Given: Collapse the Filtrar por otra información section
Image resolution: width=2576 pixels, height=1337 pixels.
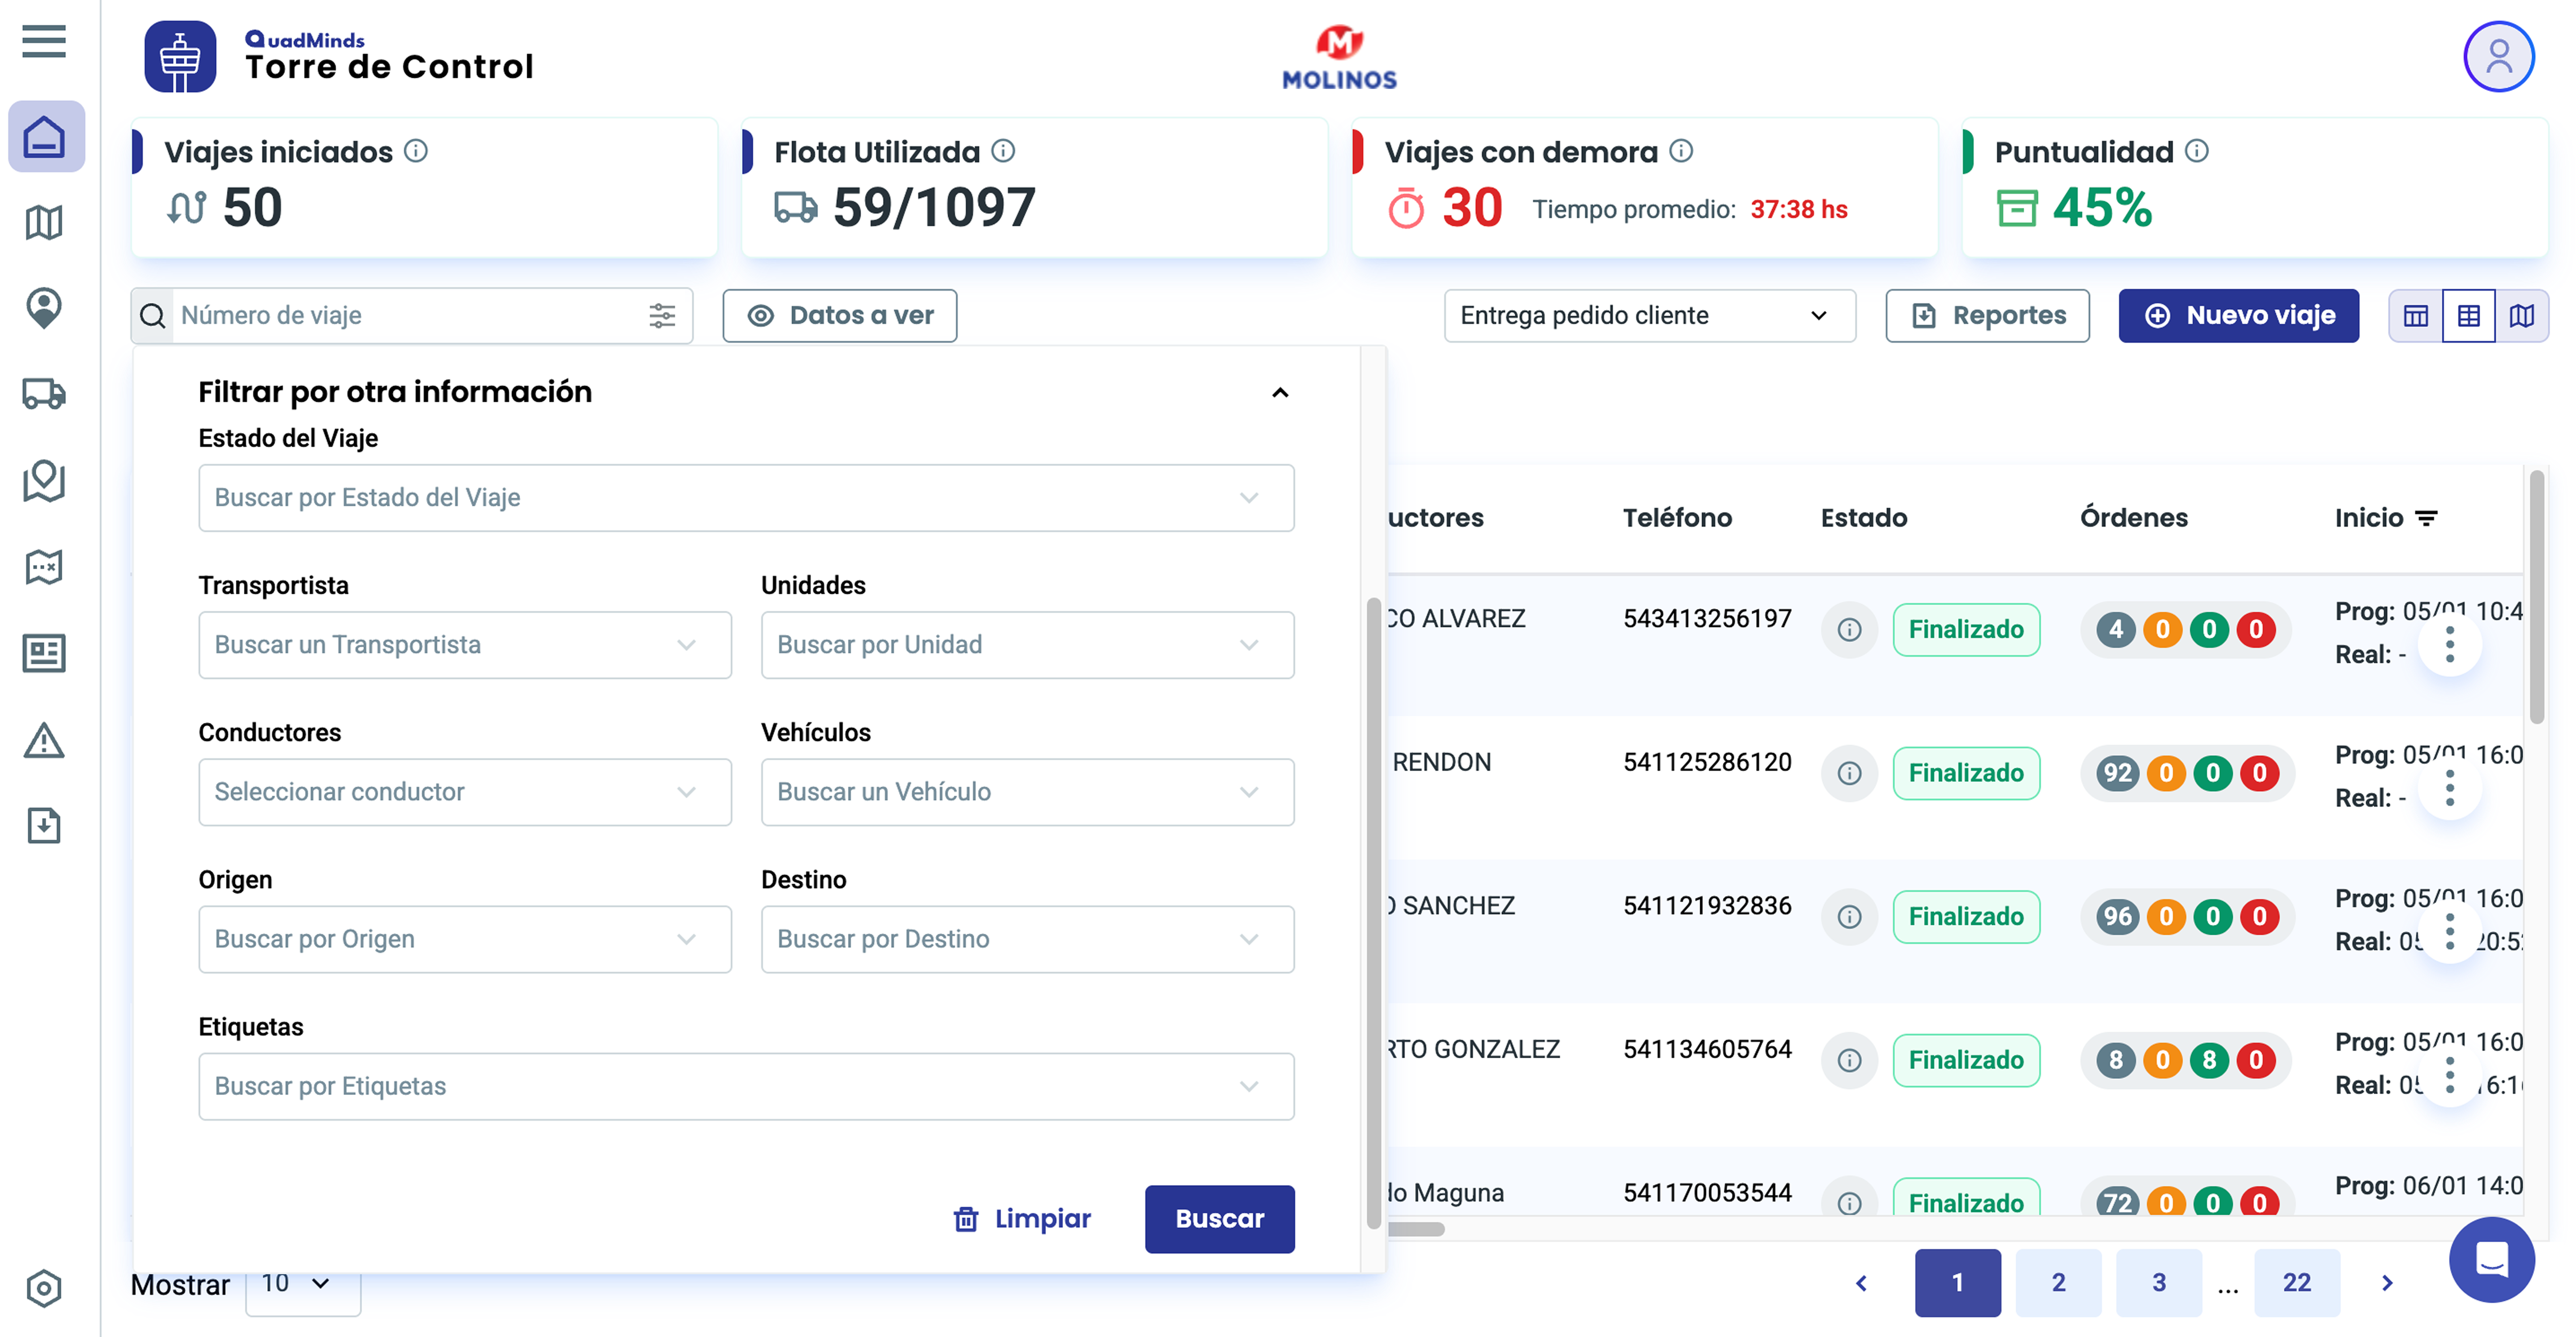Looking at the screenshot, I should [1279, 393].
